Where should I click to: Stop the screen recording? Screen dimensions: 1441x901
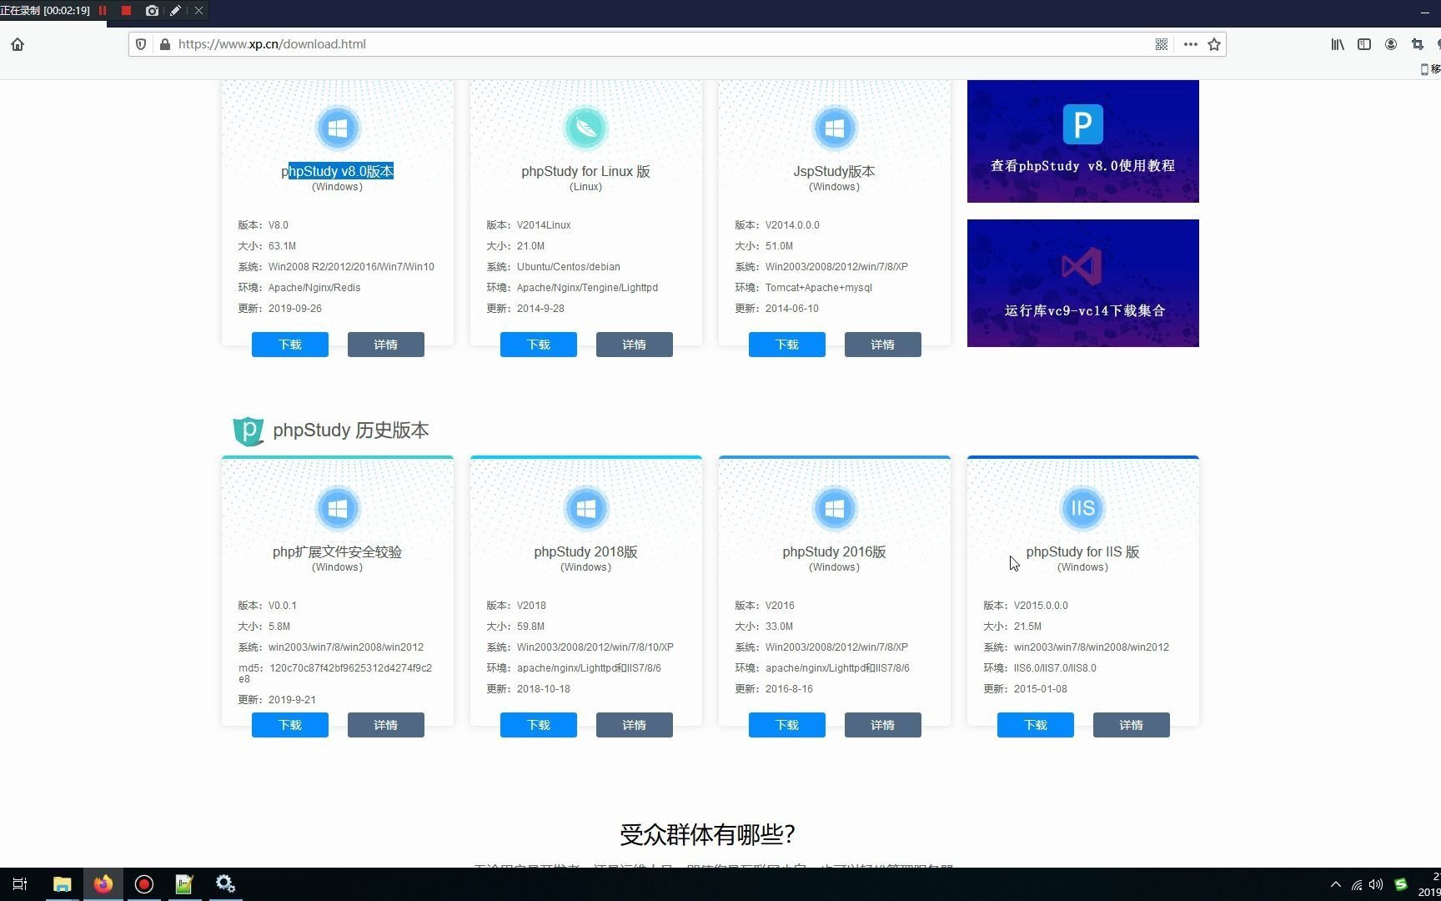pyautogui.click(x=126, y=11)
